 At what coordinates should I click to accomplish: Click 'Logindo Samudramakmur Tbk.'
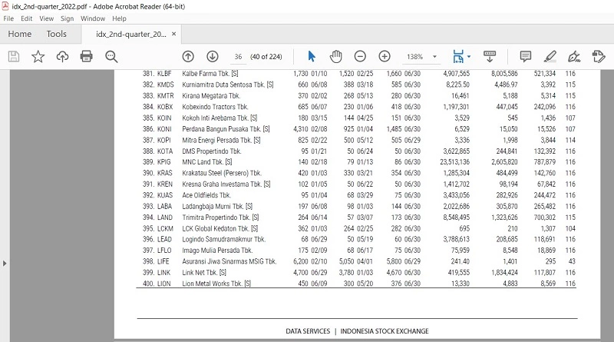(223, 239)
